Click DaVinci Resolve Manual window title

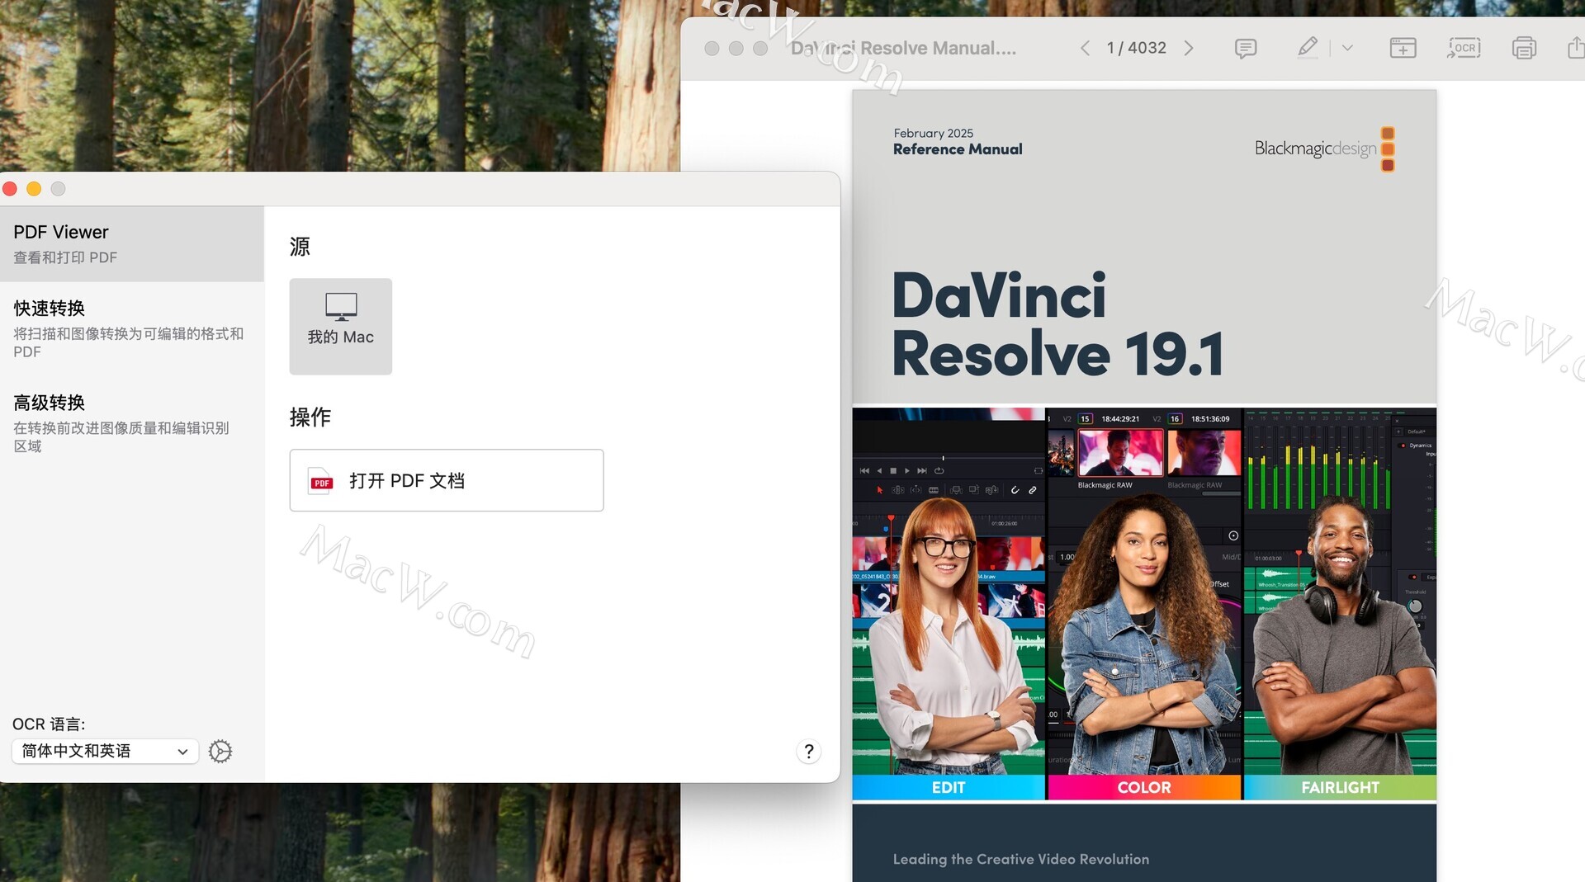(903, 48)
